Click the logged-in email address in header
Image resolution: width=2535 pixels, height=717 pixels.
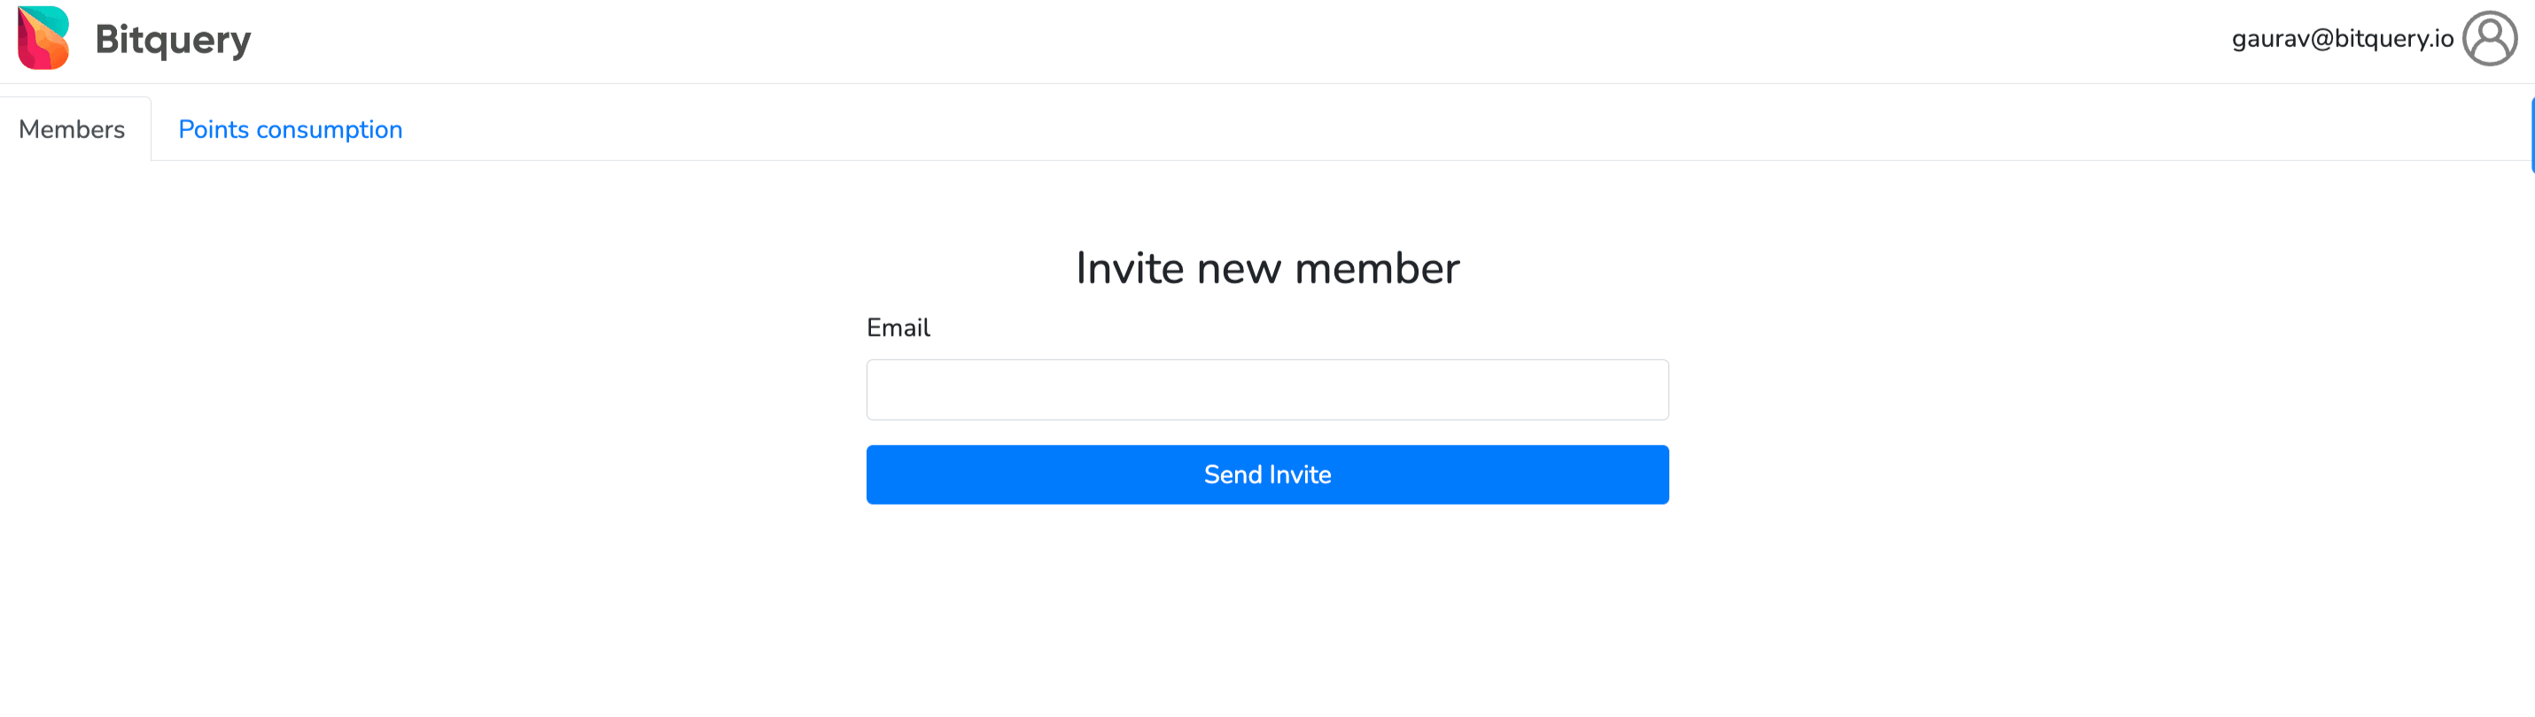tap(2342, 38)
